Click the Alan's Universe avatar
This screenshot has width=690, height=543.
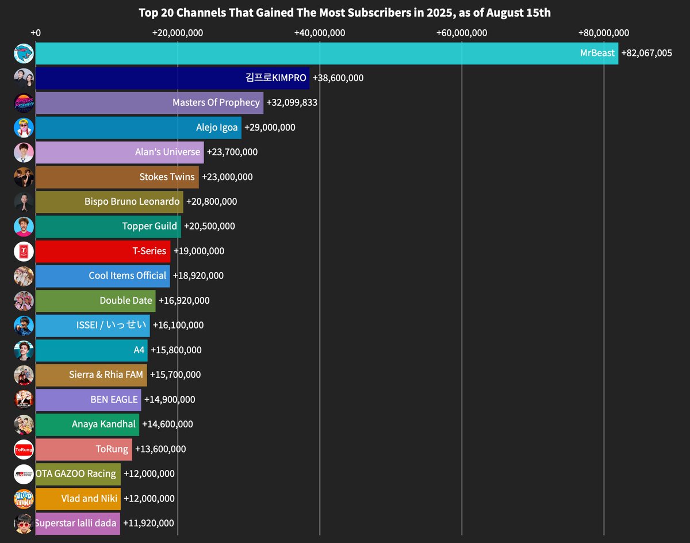[x=24, y=152]
